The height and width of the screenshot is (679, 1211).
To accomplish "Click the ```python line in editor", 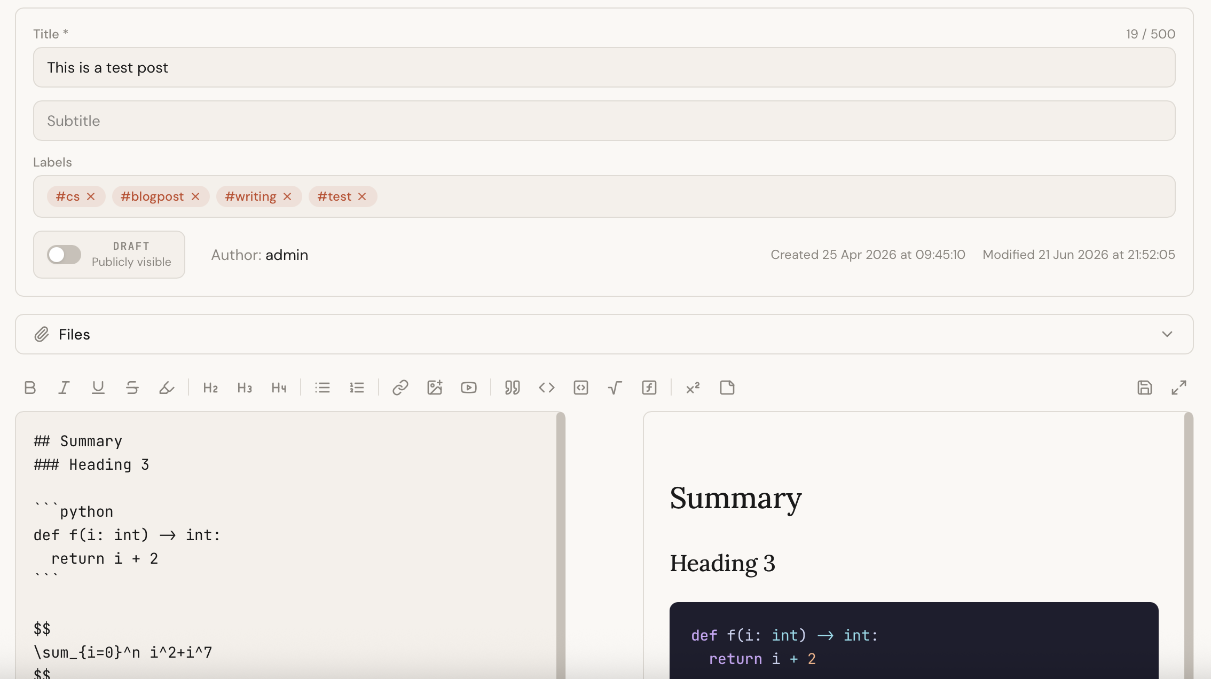I will pos(73,511).
